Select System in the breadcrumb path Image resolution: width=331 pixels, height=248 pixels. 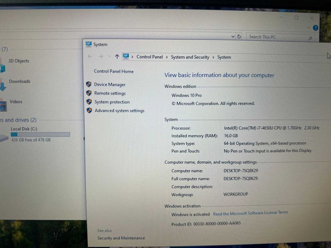click(x=224, y=57)
